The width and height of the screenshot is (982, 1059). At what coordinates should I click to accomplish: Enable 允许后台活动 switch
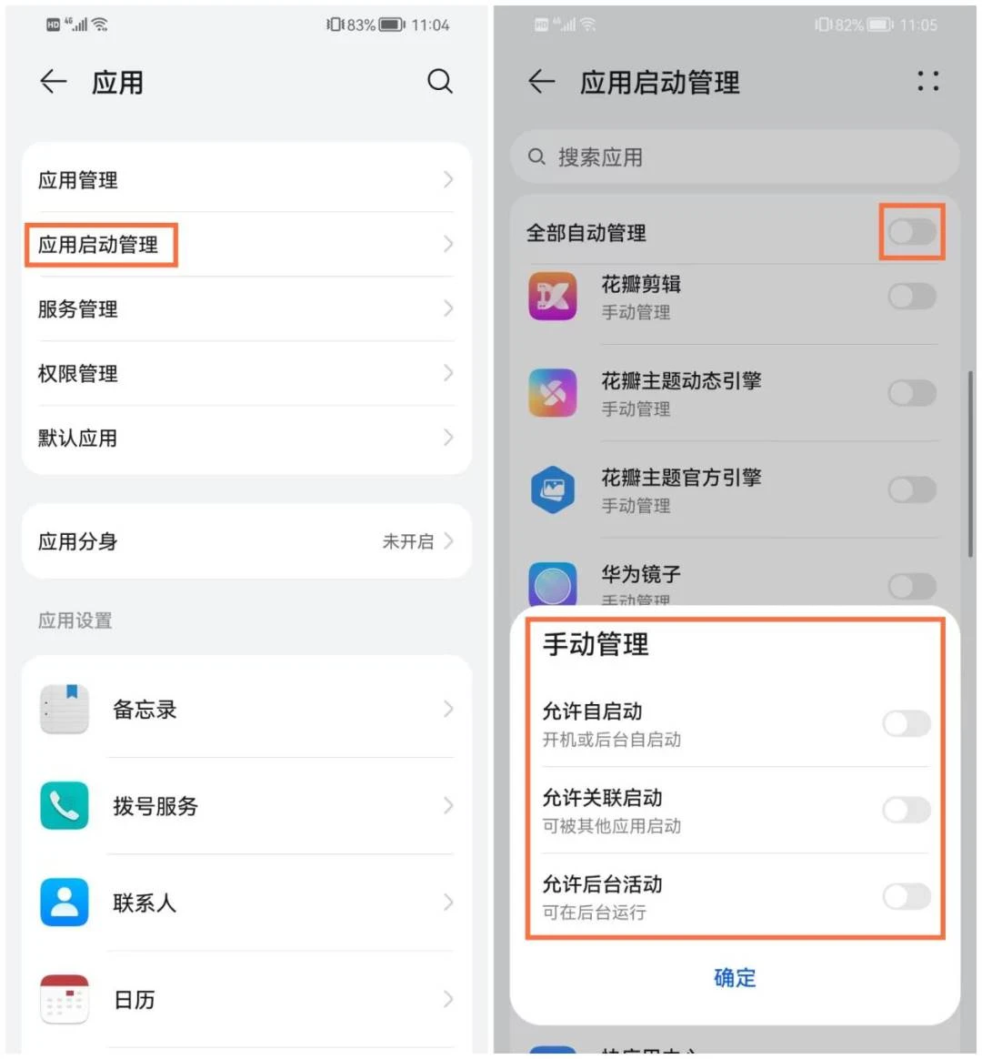(x=907, y=897)
